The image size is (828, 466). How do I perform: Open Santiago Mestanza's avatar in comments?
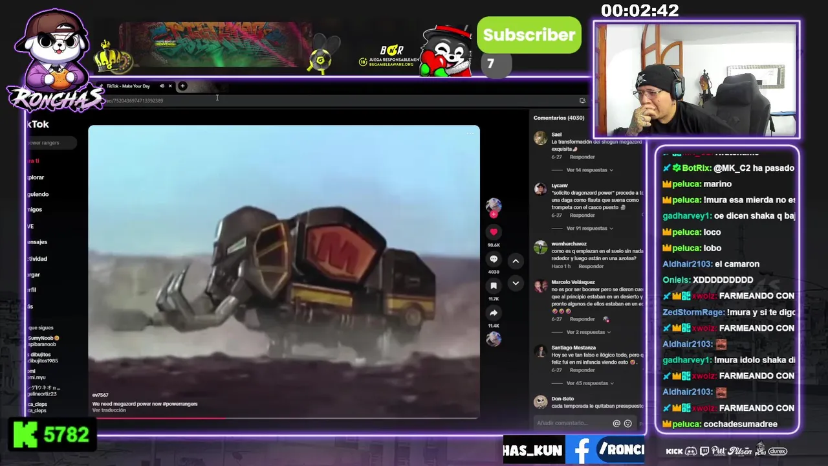[x=540, y=351]
